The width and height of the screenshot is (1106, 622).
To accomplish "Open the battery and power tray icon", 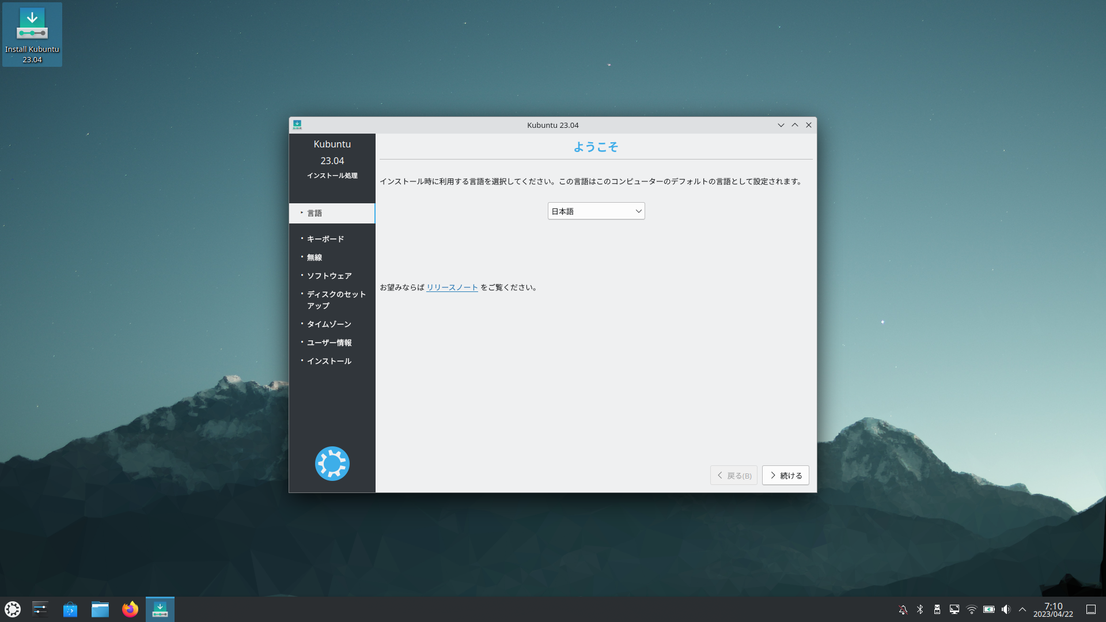I will (989, 609).
